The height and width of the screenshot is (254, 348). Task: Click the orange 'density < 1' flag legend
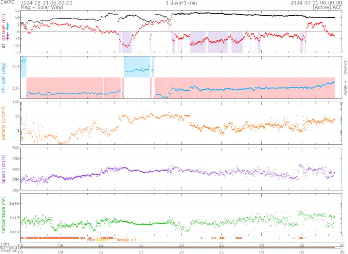[126, 240]
